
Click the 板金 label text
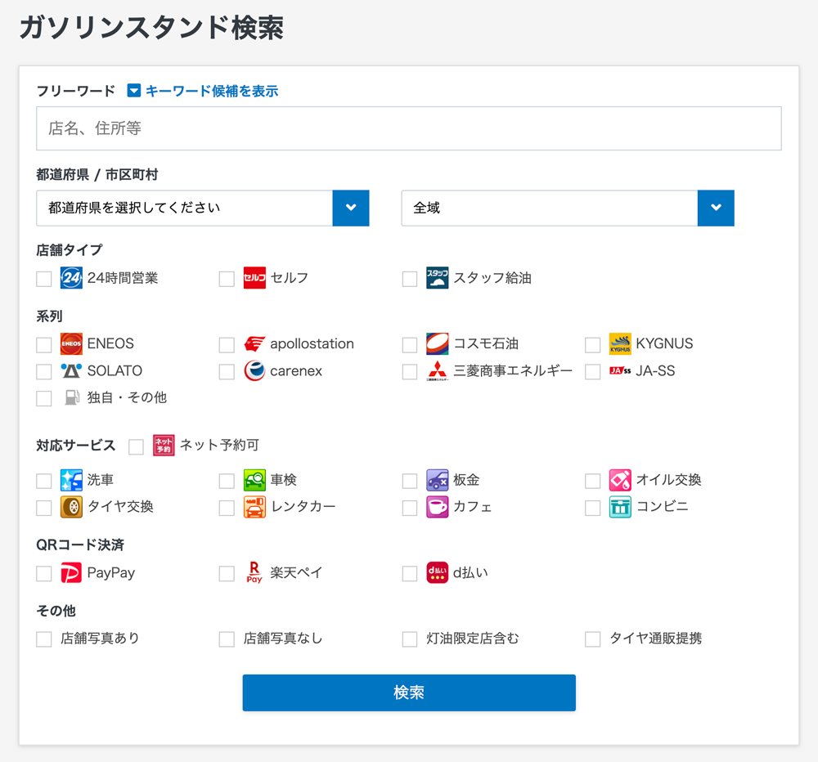tap(466, 480)
